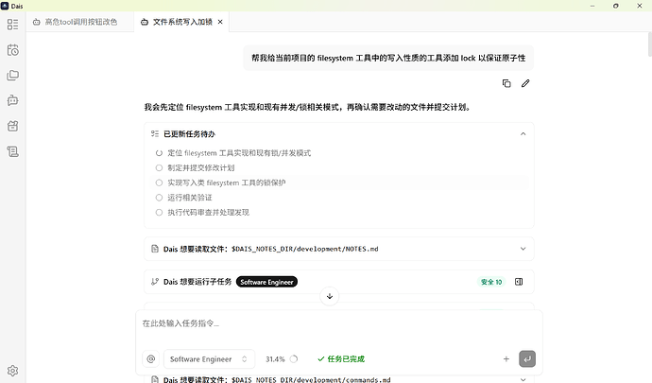Select the 文件系统写入加锁 tab
Image resolution: width=652 pixels, height=383 pixels.
click(182, 22)
